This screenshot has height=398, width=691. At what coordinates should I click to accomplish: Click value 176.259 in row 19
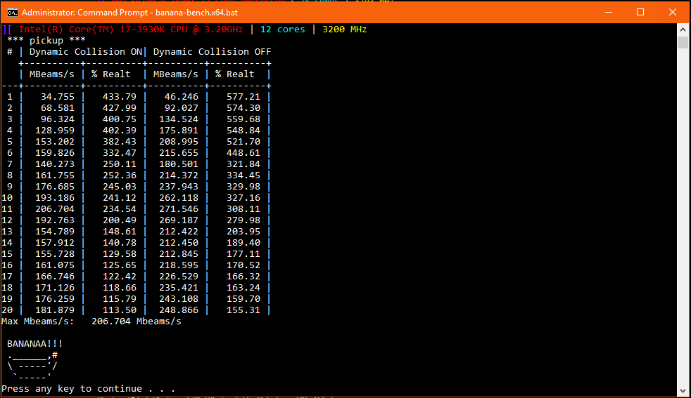(55, 299)
